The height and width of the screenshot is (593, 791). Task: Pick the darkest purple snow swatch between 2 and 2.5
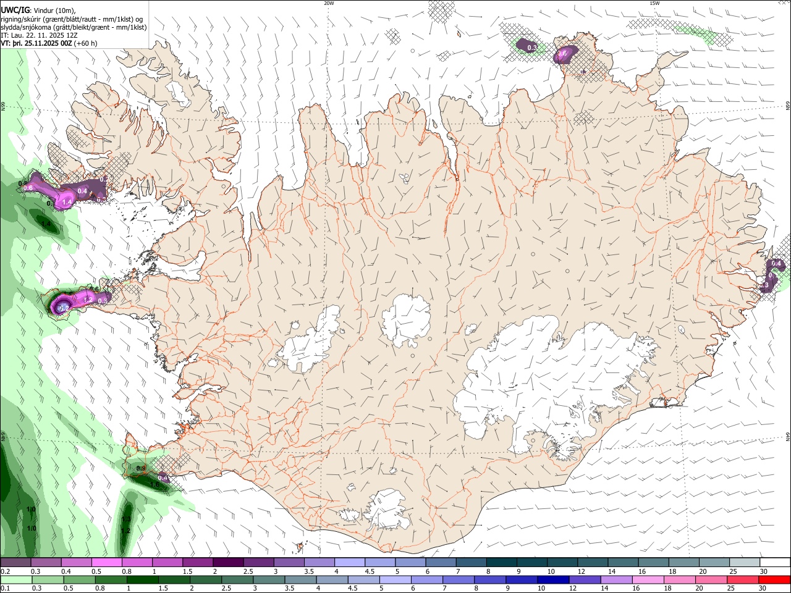(228, 562)
